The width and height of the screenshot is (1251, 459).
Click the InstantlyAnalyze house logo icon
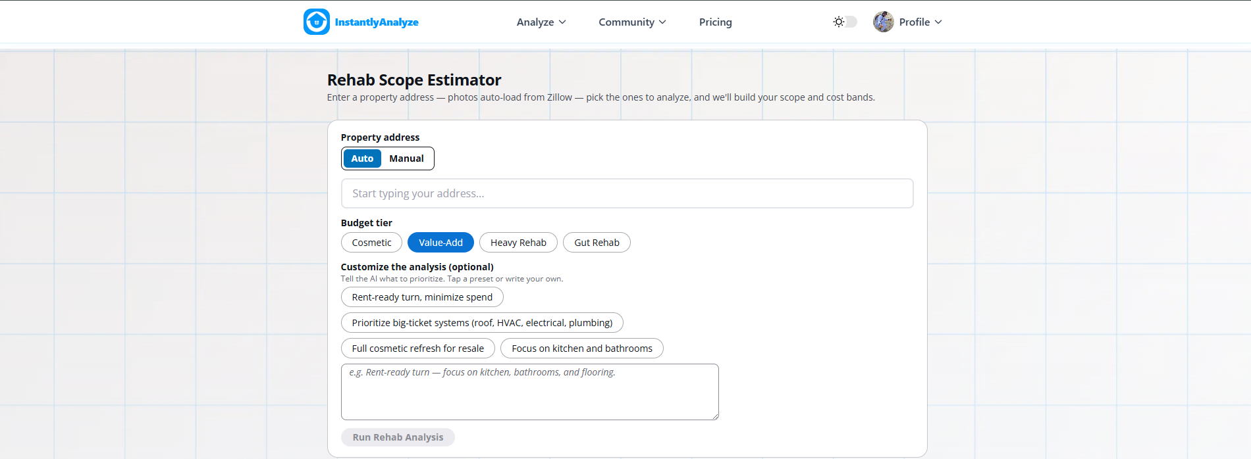pos(316,22)
